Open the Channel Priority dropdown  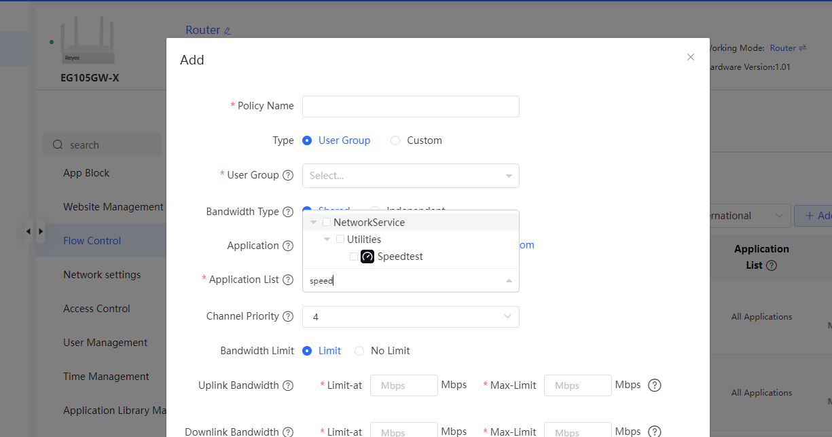(410, 317)
